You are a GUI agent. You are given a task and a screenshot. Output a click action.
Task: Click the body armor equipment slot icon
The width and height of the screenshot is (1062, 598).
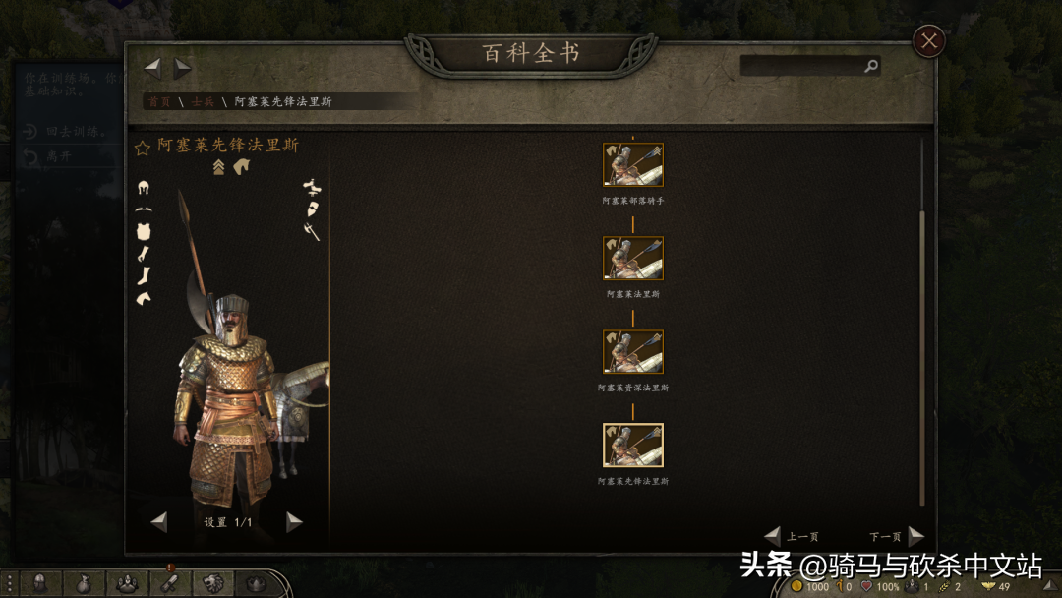(x=143, y=231)
